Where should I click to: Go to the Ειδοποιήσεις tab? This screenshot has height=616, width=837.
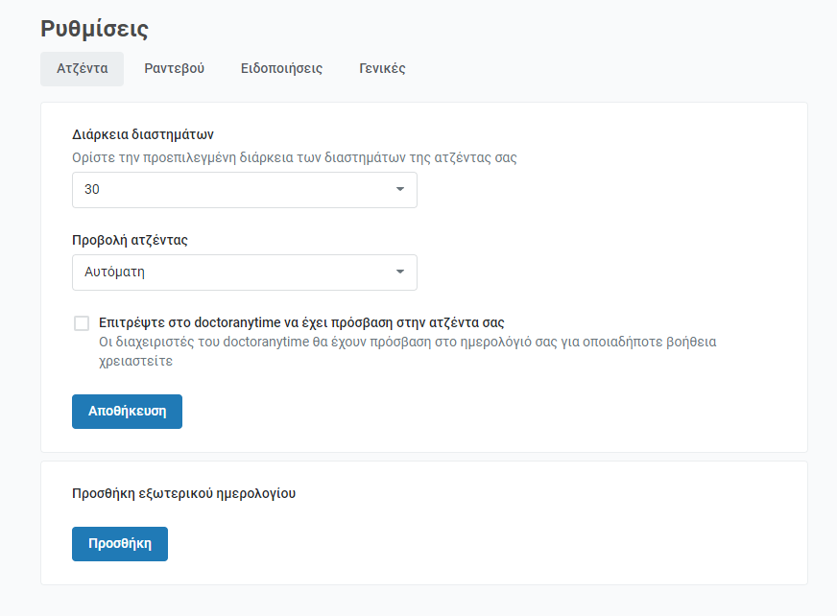click(281, 69)
